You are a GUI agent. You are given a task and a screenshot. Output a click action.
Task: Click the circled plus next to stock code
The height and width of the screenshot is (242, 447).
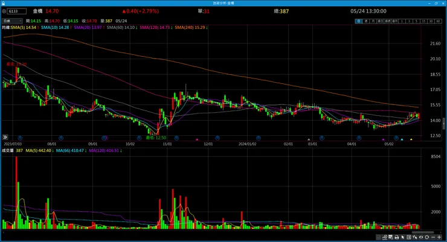click(4, 11)
